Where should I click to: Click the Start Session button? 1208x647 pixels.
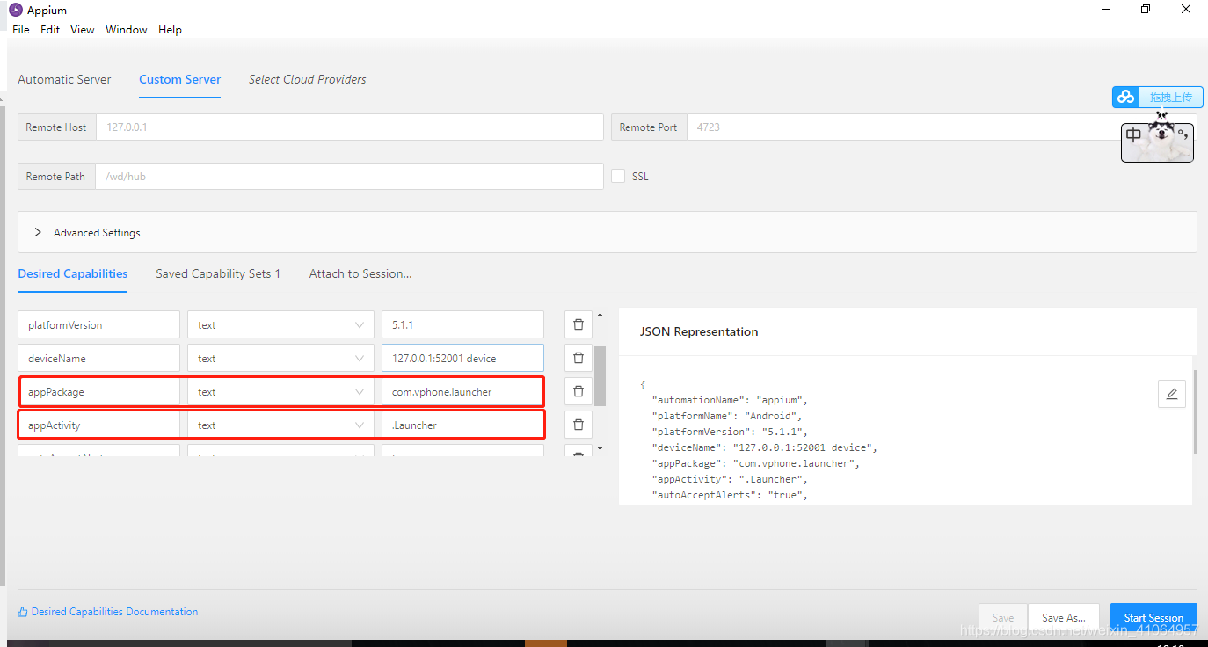(x=1153, y=617)
